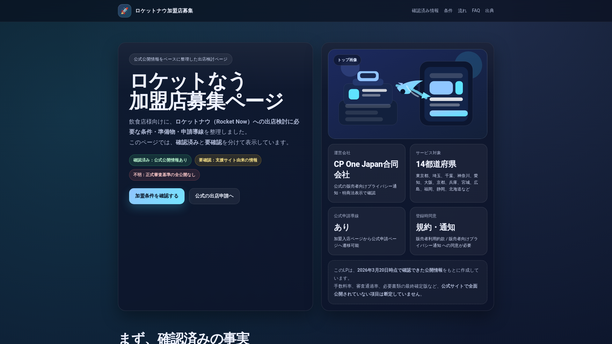Open the 確認済み情報 nav link

pyautogui.click(x=425, y=11)
